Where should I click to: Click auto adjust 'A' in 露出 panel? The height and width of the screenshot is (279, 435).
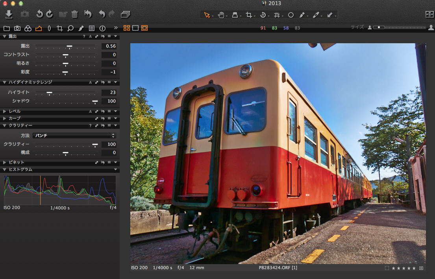click(90, 37)
